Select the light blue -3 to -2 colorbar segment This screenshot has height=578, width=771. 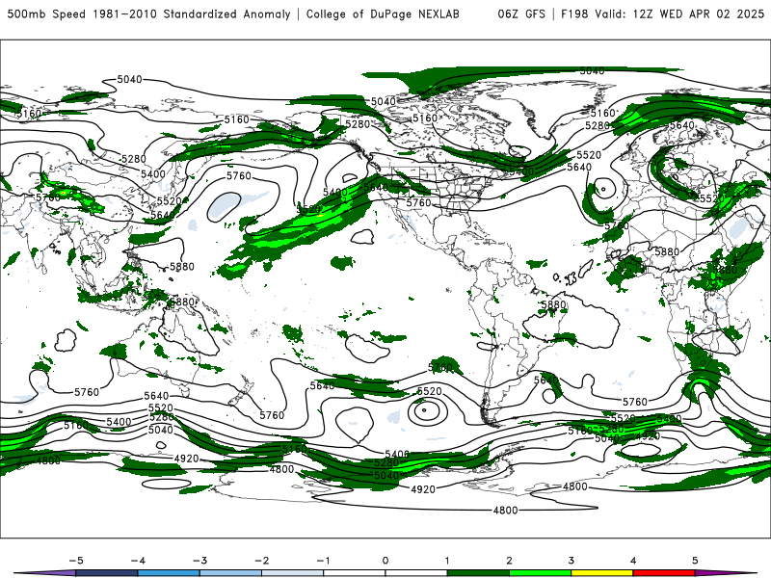pyautogui.click(x=230, y=573)
